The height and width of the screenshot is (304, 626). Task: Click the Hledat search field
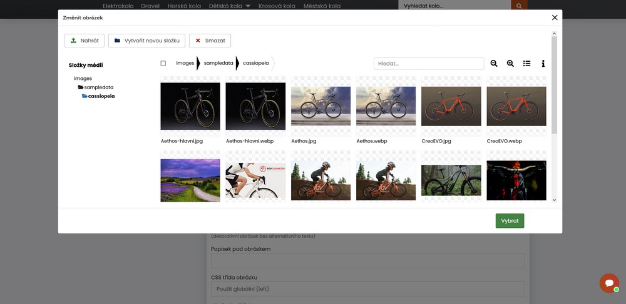point(429,64)
